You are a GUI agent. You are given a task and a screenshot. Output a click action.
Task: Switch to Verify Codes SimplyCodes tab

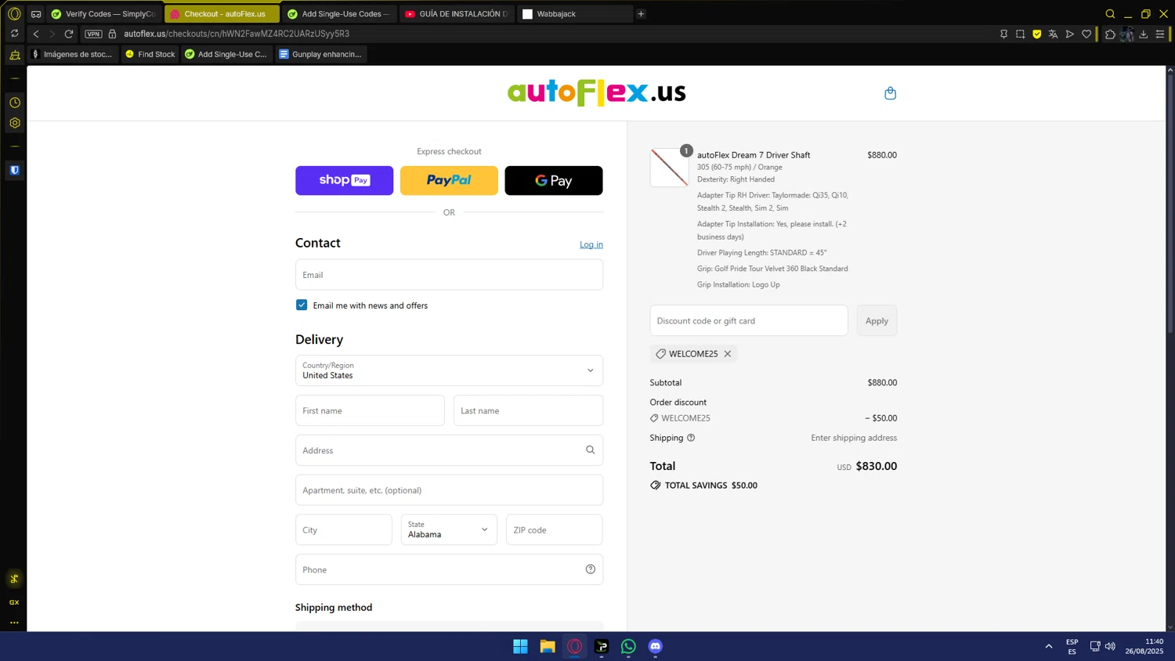pyautogui.click(x=103, y=13)
